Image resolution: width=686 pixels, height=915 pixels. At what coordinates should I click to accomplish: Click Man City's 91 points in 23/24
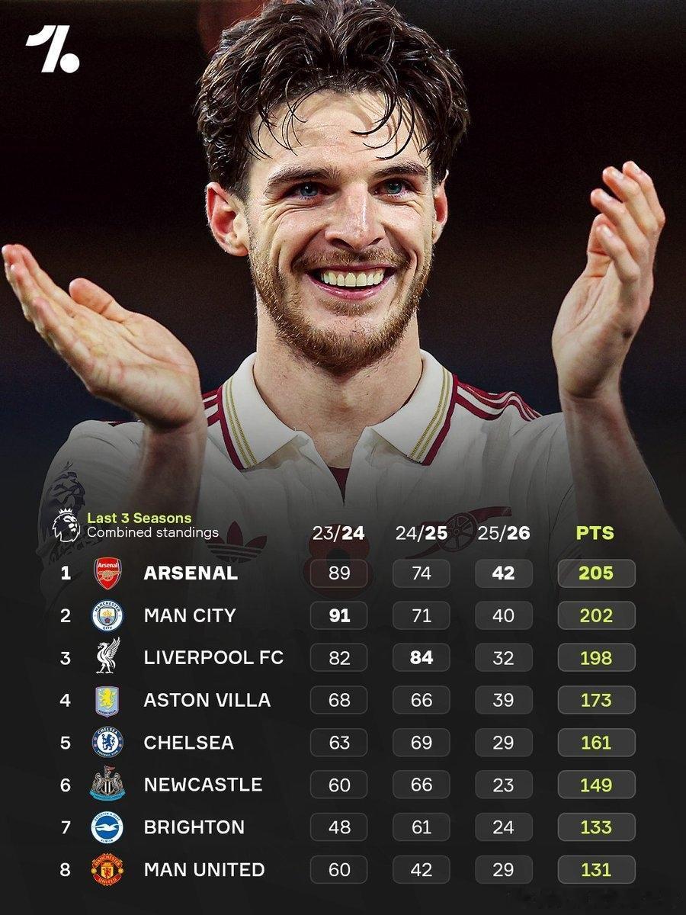tap(339, 615)
